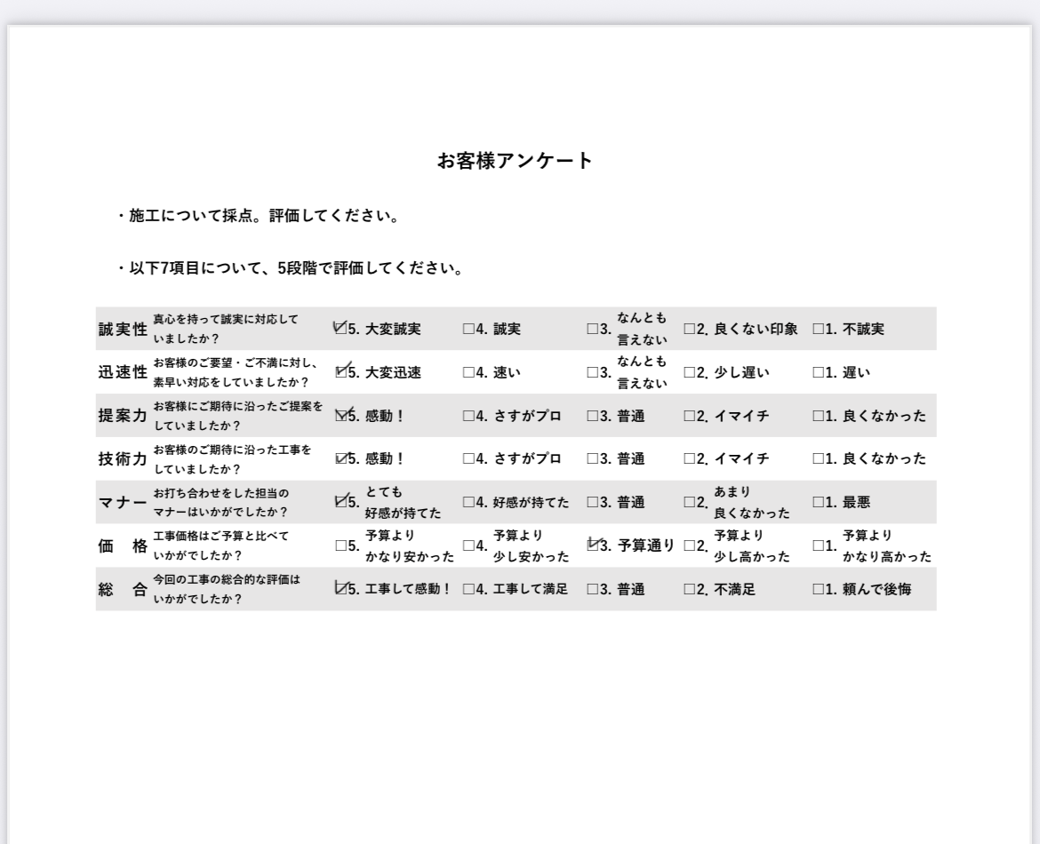The image size is (1040, 844).
Task: Click question 今回の工事の総合的な評価はいかがでしたか？
Action: point(227,589)
